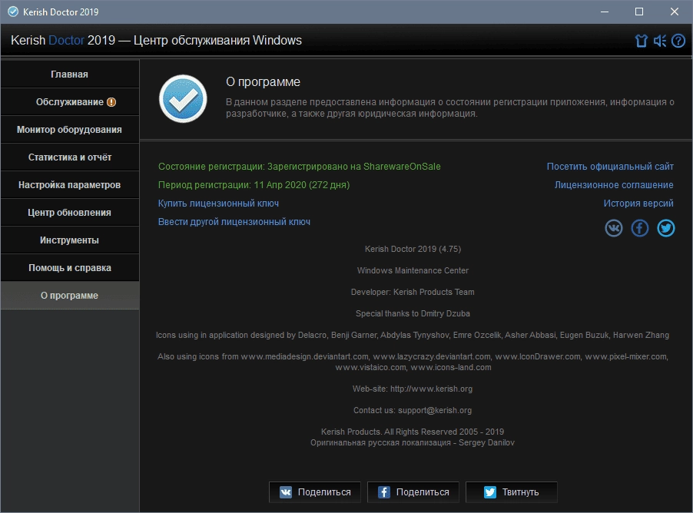The width and height of the screenshot is (693, 513).
Task: Share via VK Поделиться button
Action: click(315, 492)
